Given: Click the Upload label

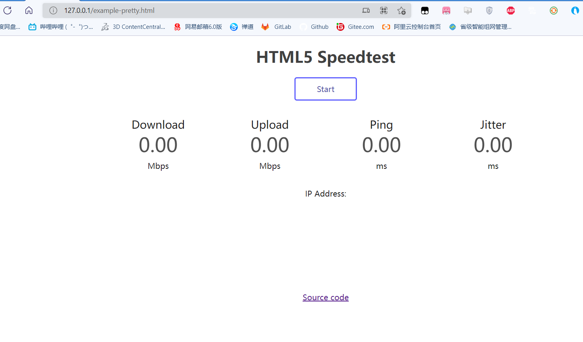Looking at the screenshot, I should coord(270,125).
